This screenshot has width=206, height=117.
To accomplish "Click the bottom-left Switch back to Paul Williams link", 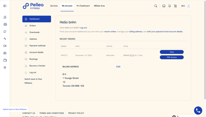I will point(15,109).
